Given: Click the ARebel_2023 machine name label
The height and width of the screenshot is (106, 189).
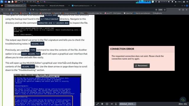Looking at the screenshot, I should click(128, 104).
